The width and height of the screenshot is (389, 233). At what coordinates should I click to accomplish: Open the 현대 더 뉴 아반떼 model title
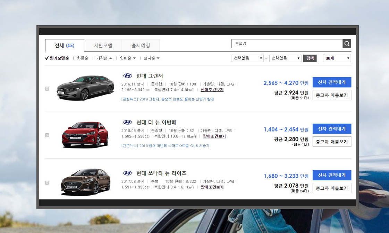click(156, 122)
